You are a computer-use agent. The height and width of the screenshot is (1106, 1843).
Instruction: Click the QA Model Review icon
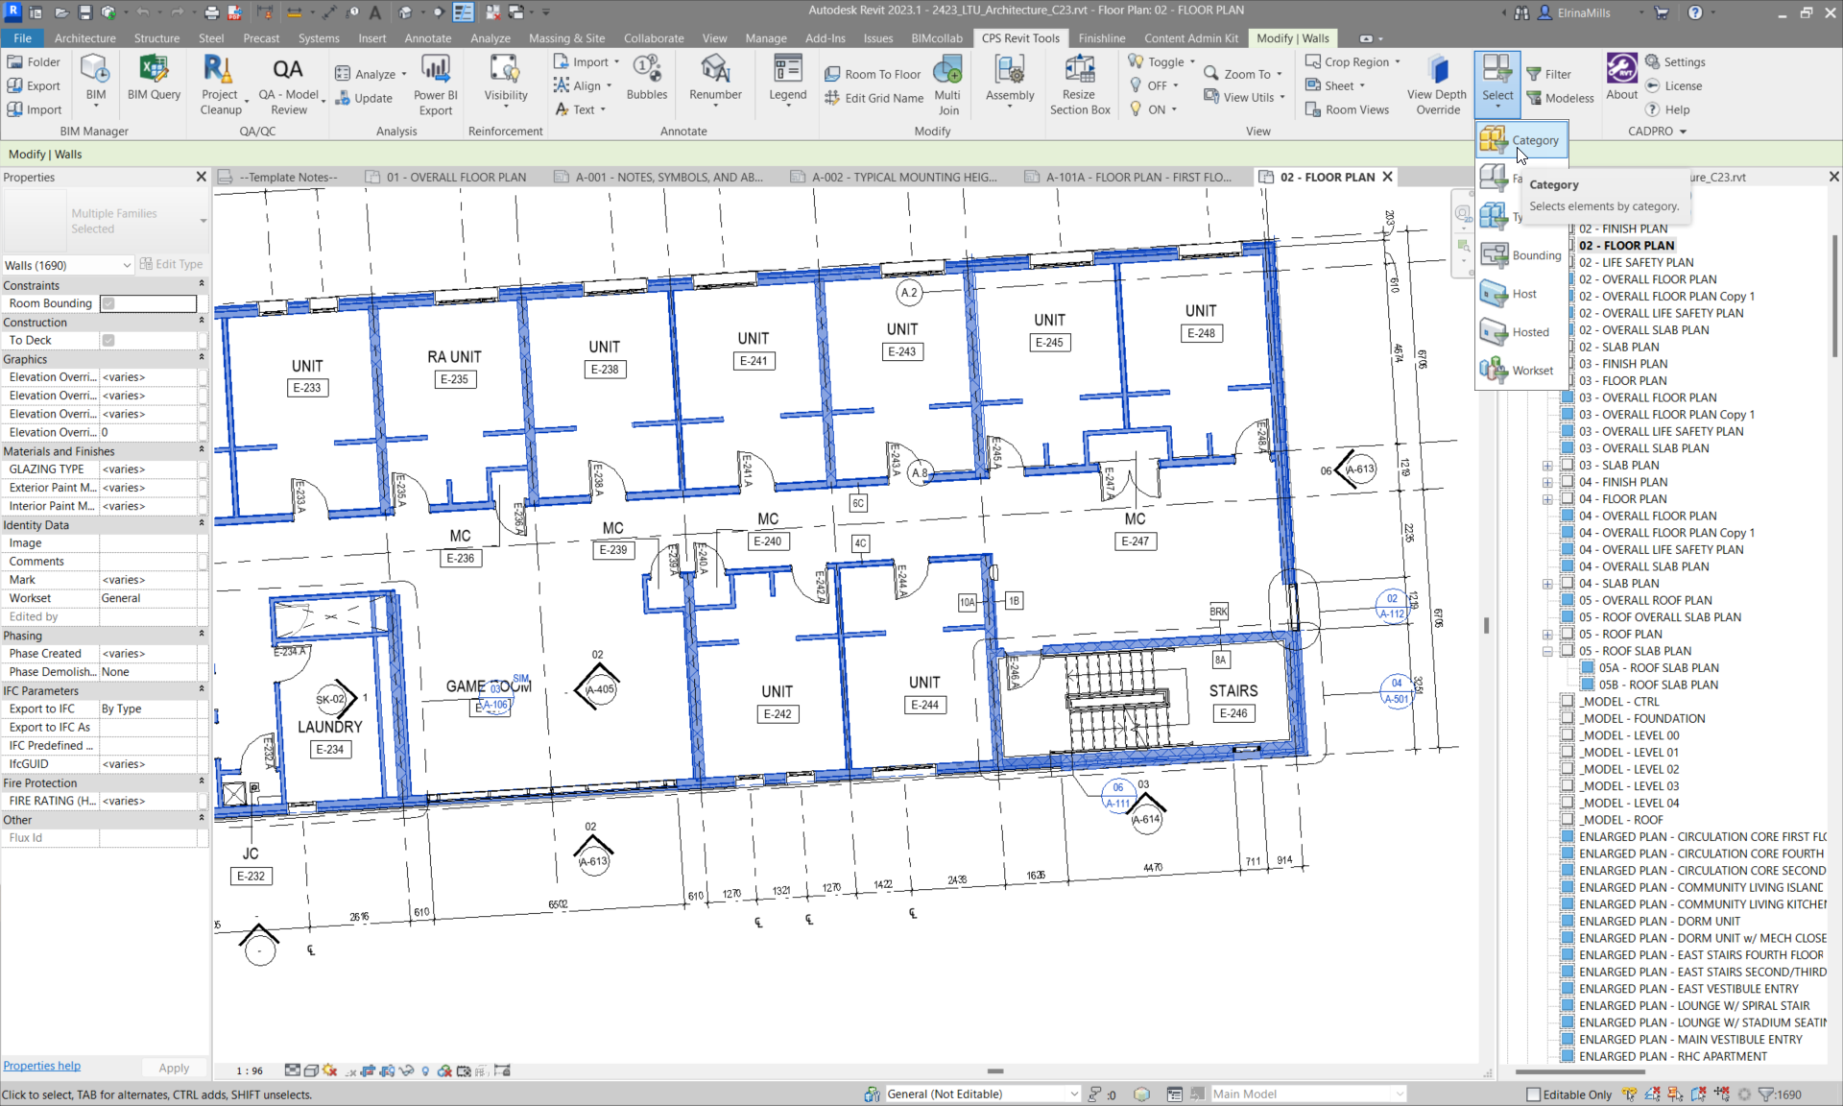point(288,71)
